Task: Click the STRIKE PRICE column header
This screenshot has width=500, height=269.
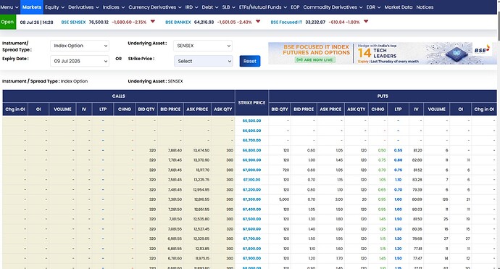Action: point(251,103)
